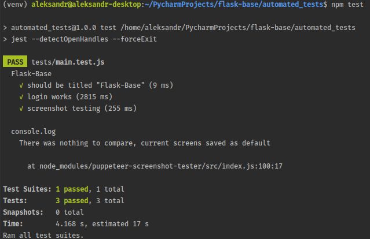Click the '1 passed' suites count
The image size is (370, 239).
click(72, 189)
